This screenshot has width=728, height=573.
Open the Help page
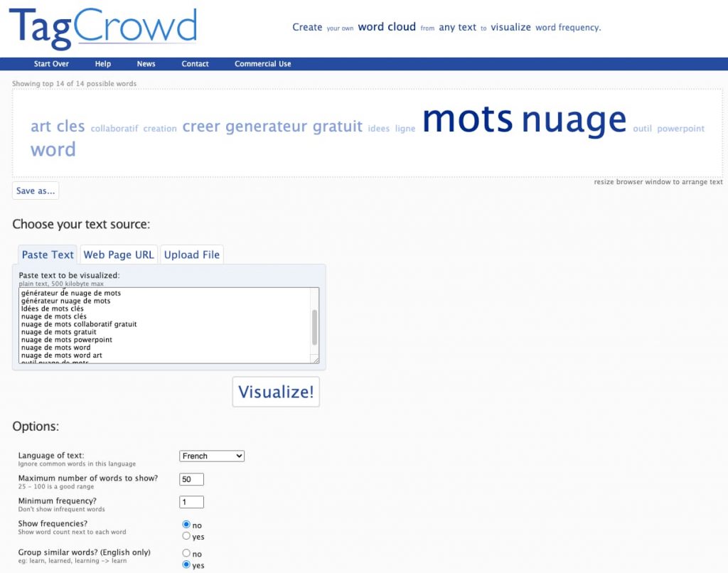pyautogui.click(x=102, y=63)
